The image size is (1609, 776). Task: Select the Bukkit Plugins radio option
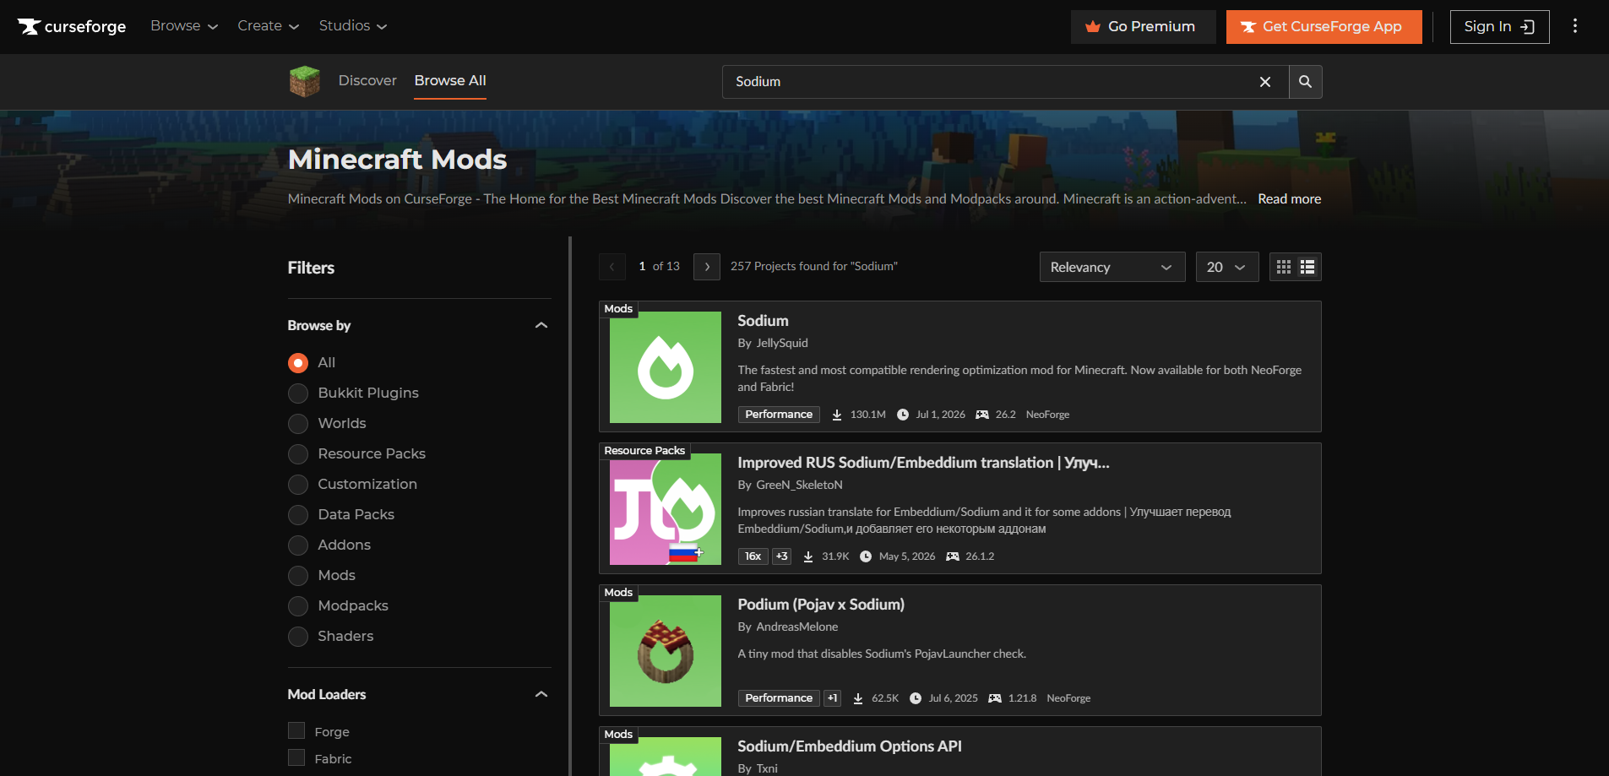pyautogui.click(x=298, y=393)
